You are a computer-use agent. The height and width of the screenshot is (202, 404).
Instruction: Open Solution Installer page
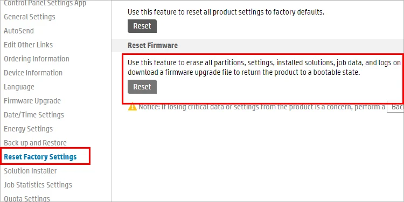tap(30, 171)
